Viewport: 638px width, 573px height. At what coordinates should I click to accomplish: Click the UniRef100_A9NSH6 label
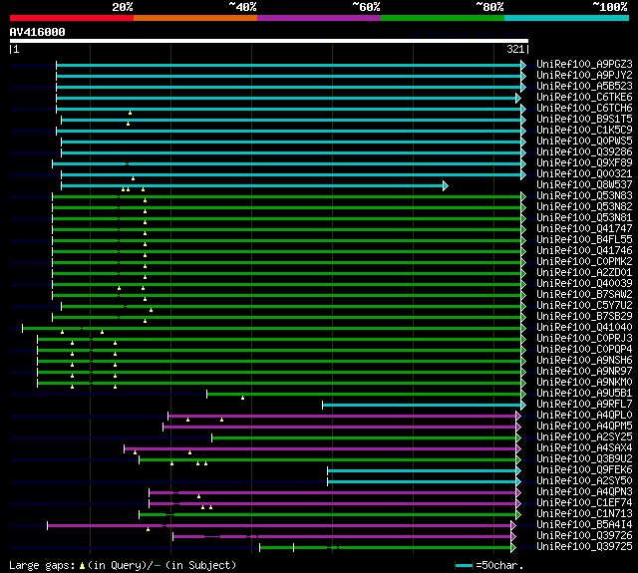pos(584,361)
